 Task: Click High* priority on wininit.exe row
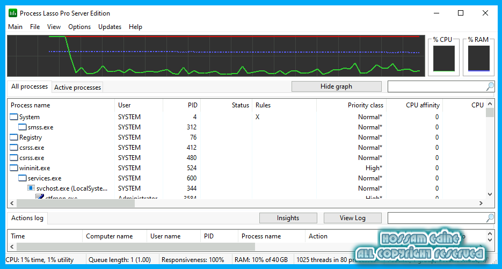pos(374,168)
